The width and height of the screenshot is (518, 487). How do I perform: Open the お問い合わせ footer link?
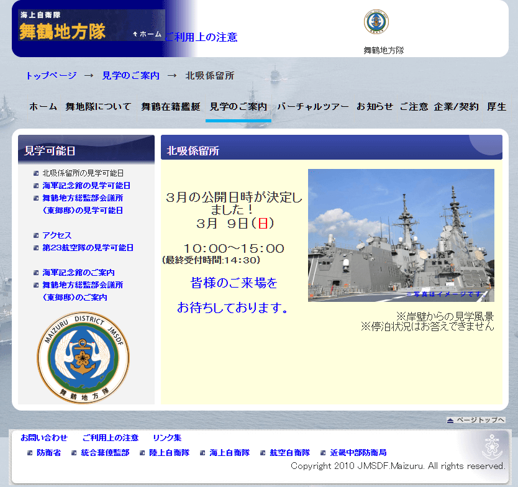click(44, 438)
